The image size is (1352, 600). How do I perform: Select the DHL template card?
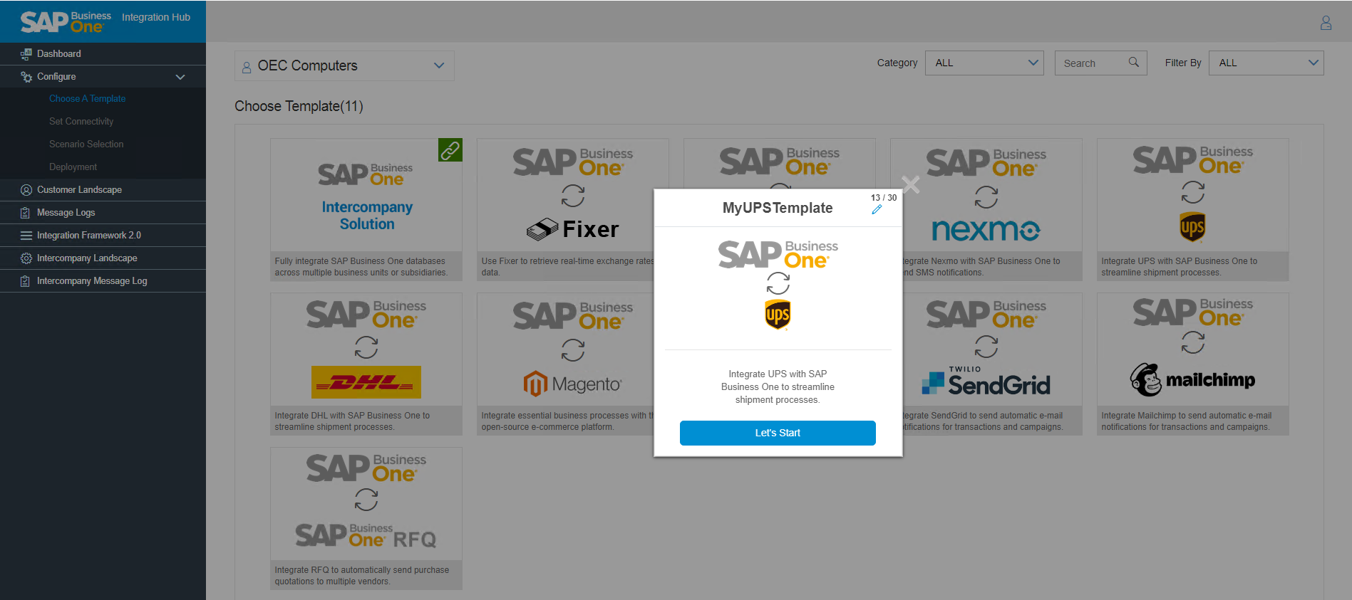pyautogui.click(x=366, y=363)
